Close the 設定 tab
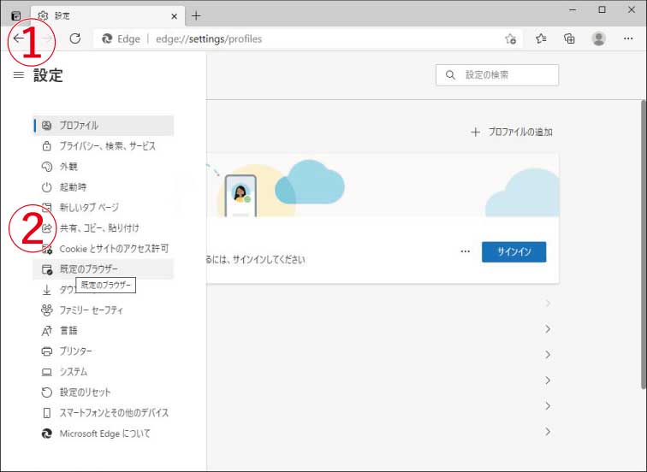Image resolution: width=647 pixels, height=472 pixels. pyautogui.click(x=174, y=15)
